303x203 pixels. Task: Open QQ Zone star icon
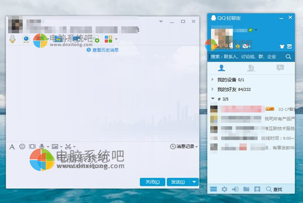(x=238, y=46)
